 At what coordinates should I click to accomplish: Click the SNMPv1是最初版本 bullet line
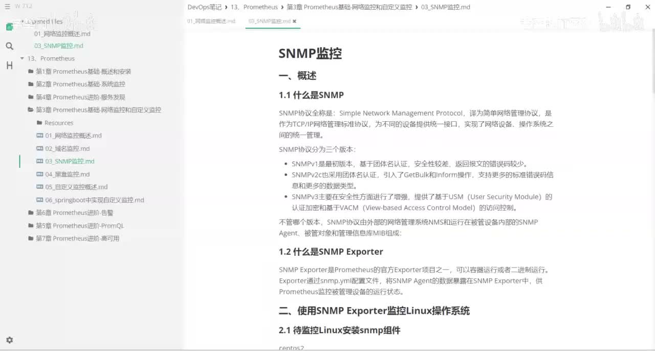(x=409, y=164)
